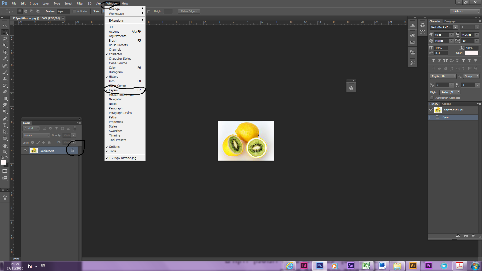Select the Crop tool
Viewport: 482px width, 271px height.
(5, 52)
